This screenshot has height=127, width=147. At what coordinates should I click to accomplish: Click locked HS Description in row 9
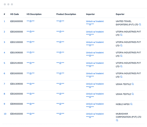point(30,104)
